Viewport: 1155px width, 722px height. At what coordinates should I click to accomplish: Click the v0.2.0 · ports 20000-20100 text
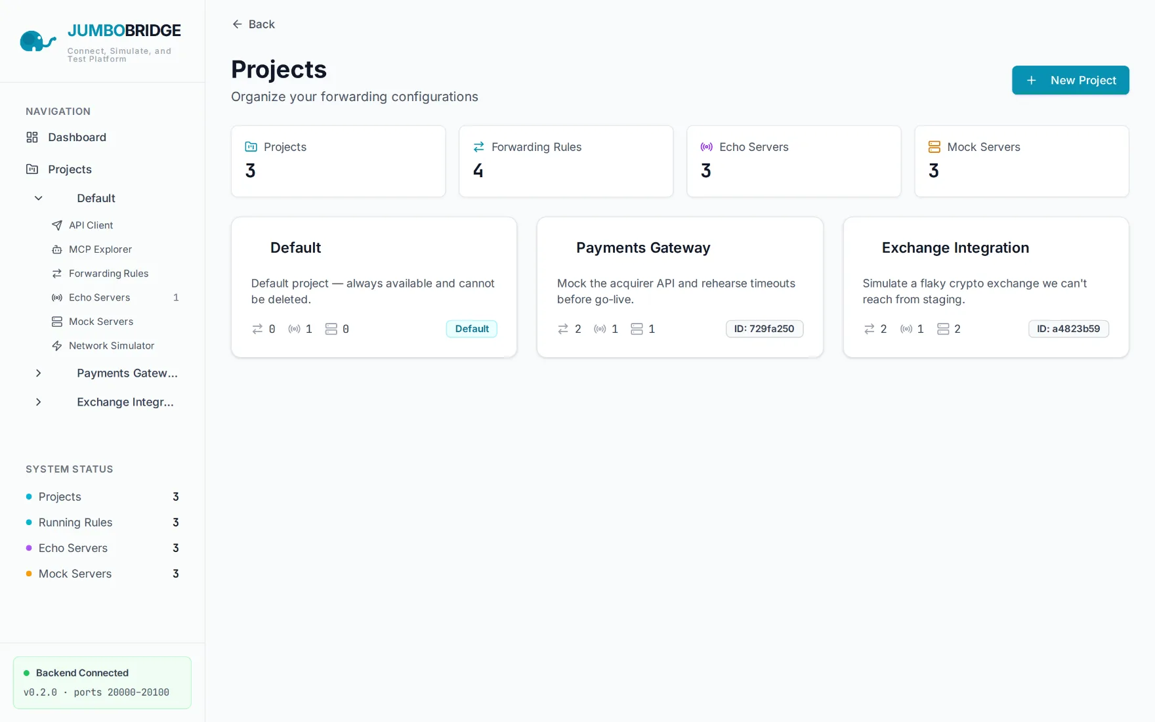96,692
